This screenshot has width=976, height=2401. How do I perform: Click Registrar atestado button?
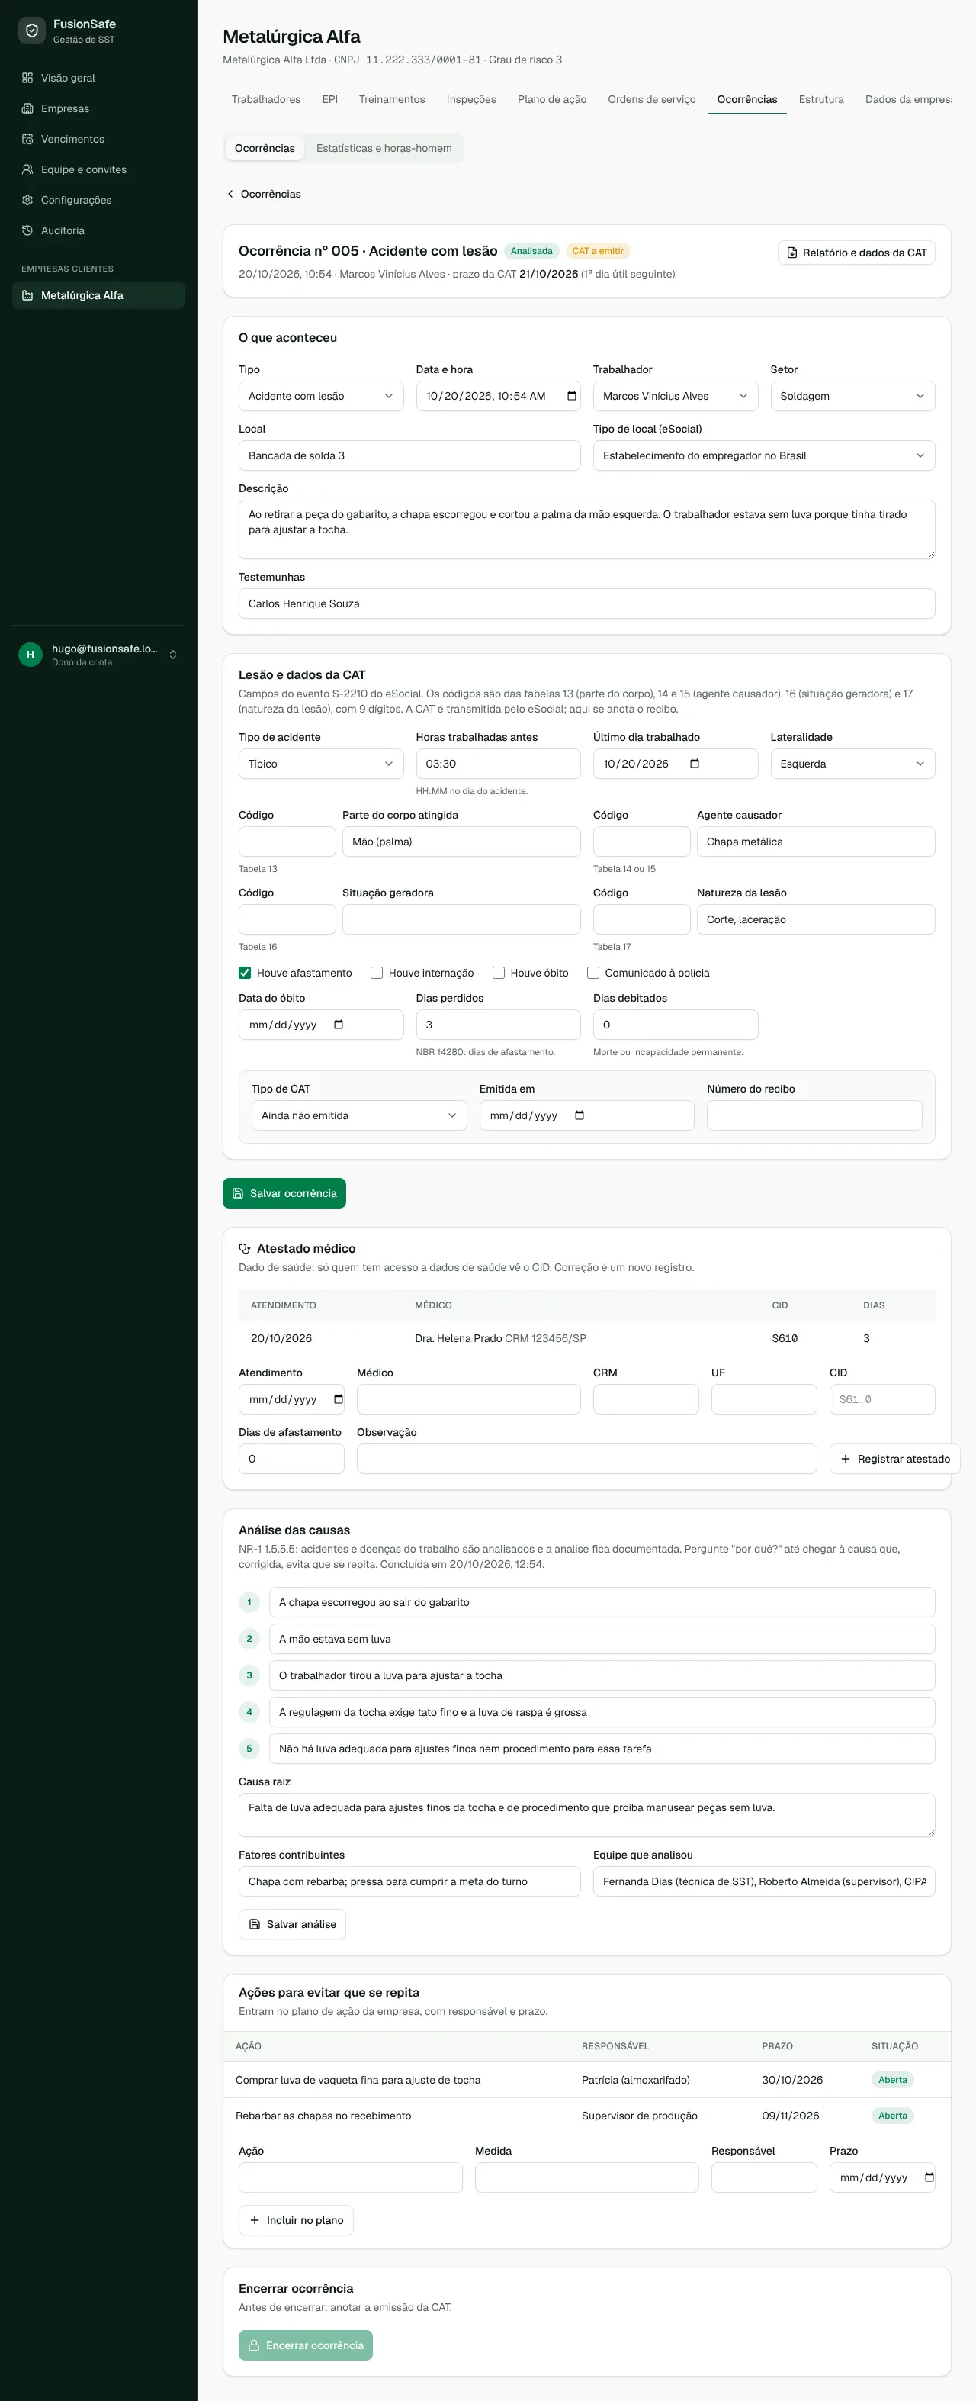tap(895, 1459)
